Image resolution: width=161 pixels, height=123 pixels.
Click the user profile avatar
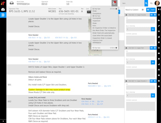coord(157,3)
